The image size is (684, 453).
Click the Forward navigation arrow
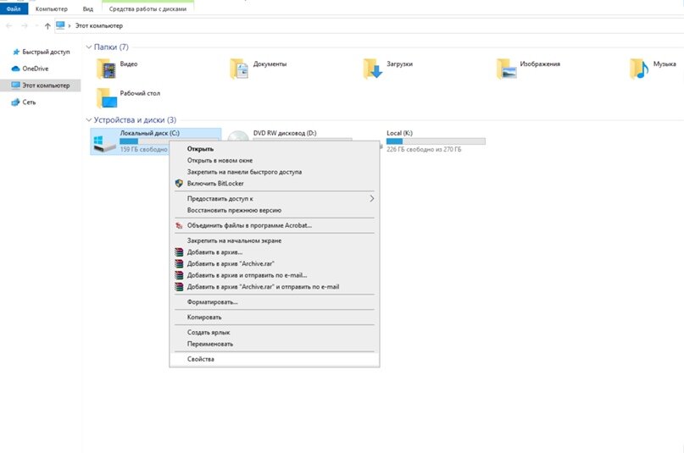[x=25, y=25]
